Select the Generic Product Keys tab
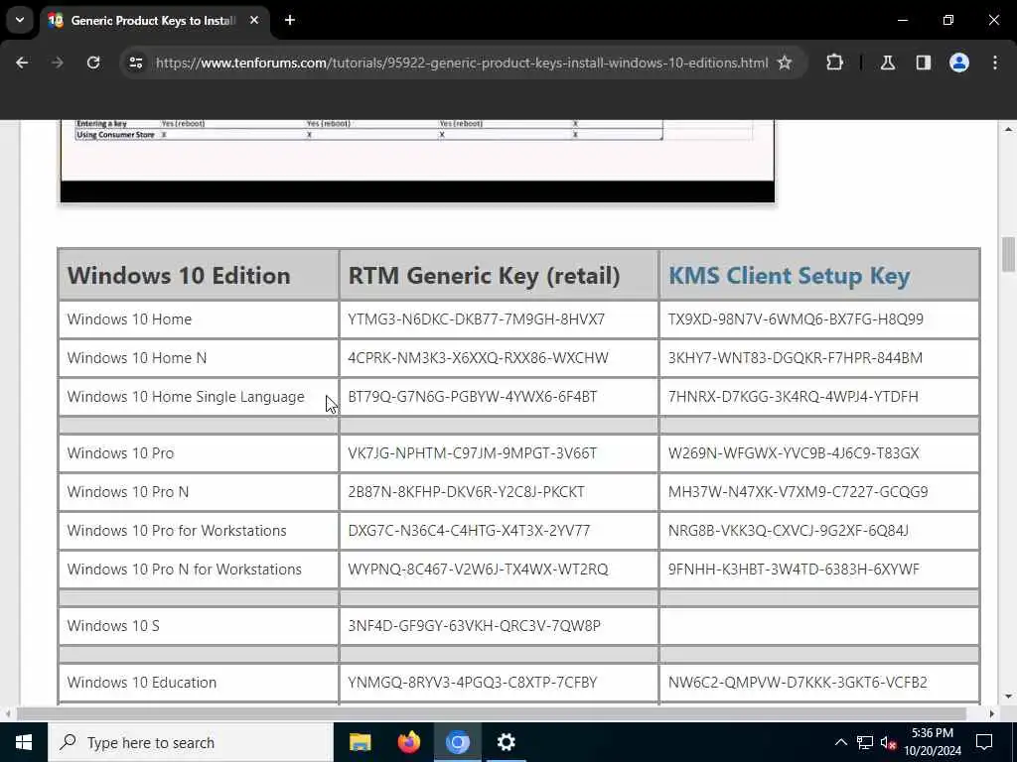 tap(154, 20)
